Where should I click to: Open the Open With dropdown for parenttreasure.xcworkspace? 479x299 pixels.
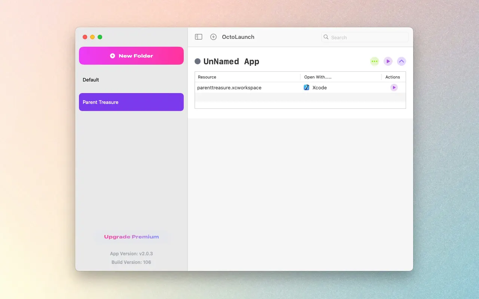(x=320, y=87)
